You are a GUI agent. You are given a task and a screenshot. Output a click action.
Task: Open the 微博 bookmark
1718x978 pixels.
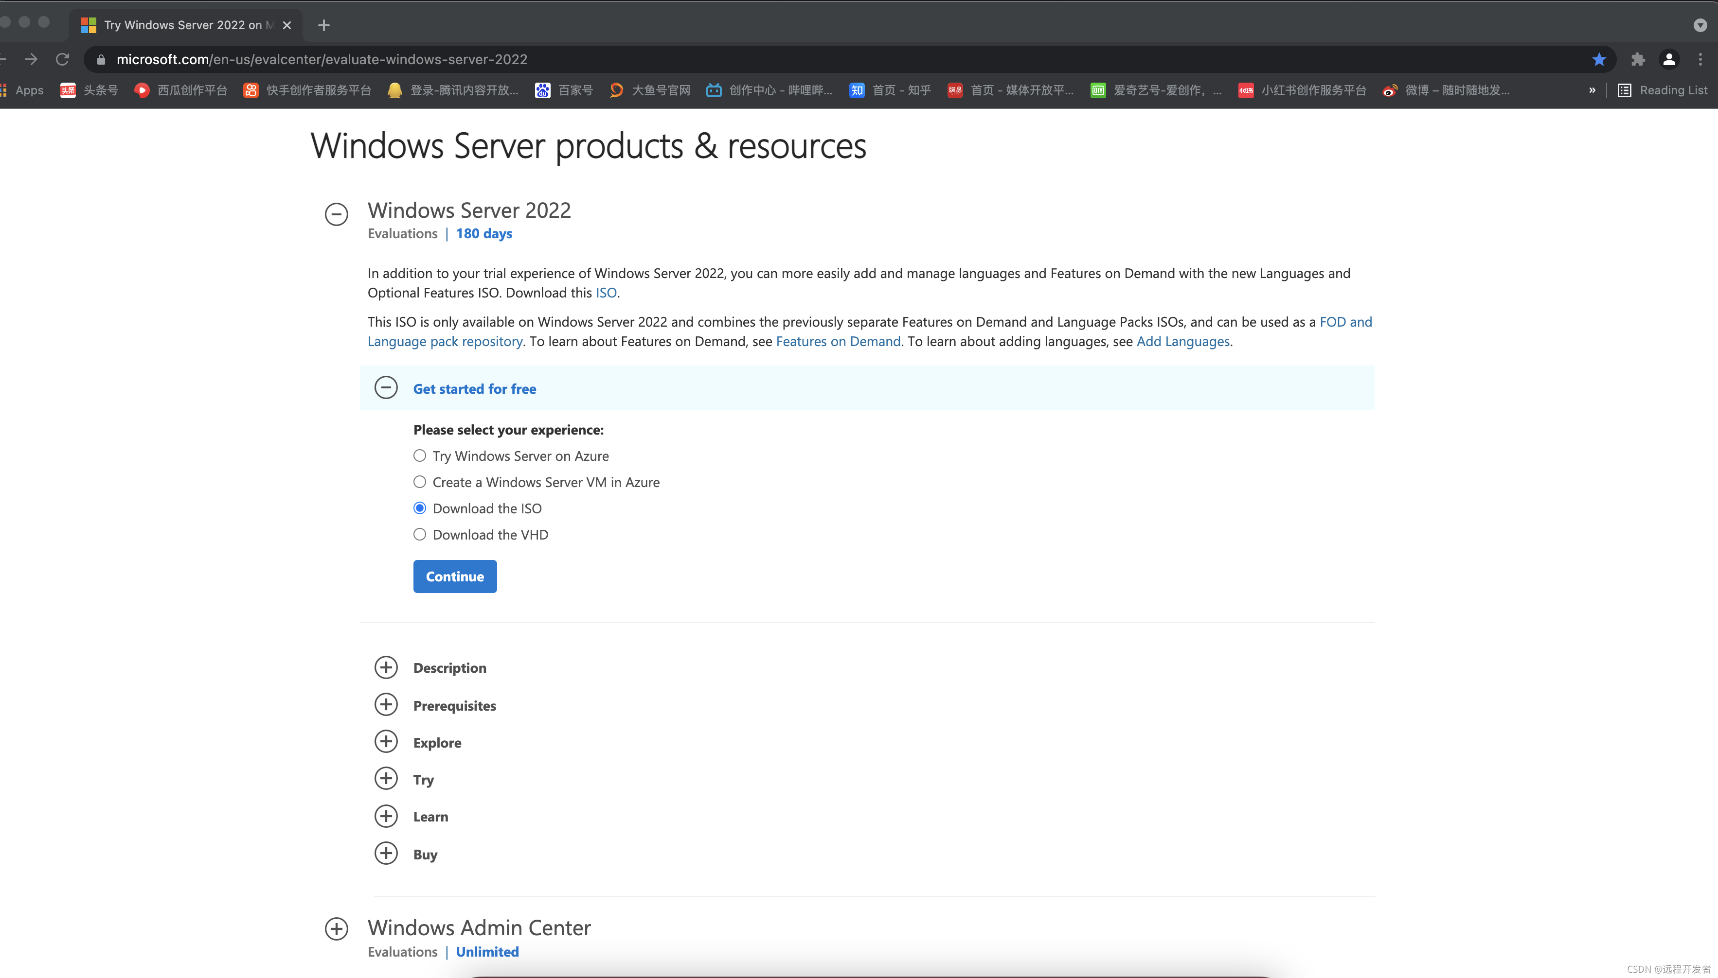click(x=1446, y=90)
